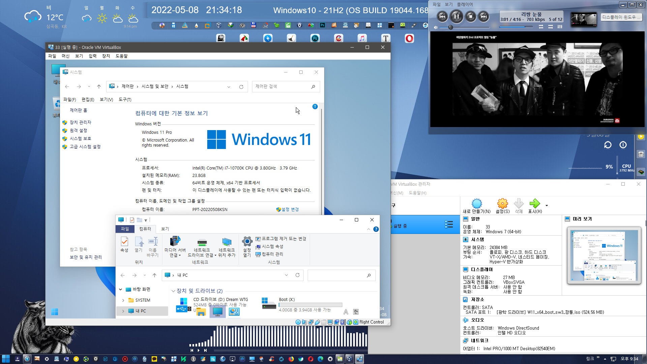647x364 pixels.
Task: Click the 제어판 검색 search field
Action: click(x=286, y=87)
